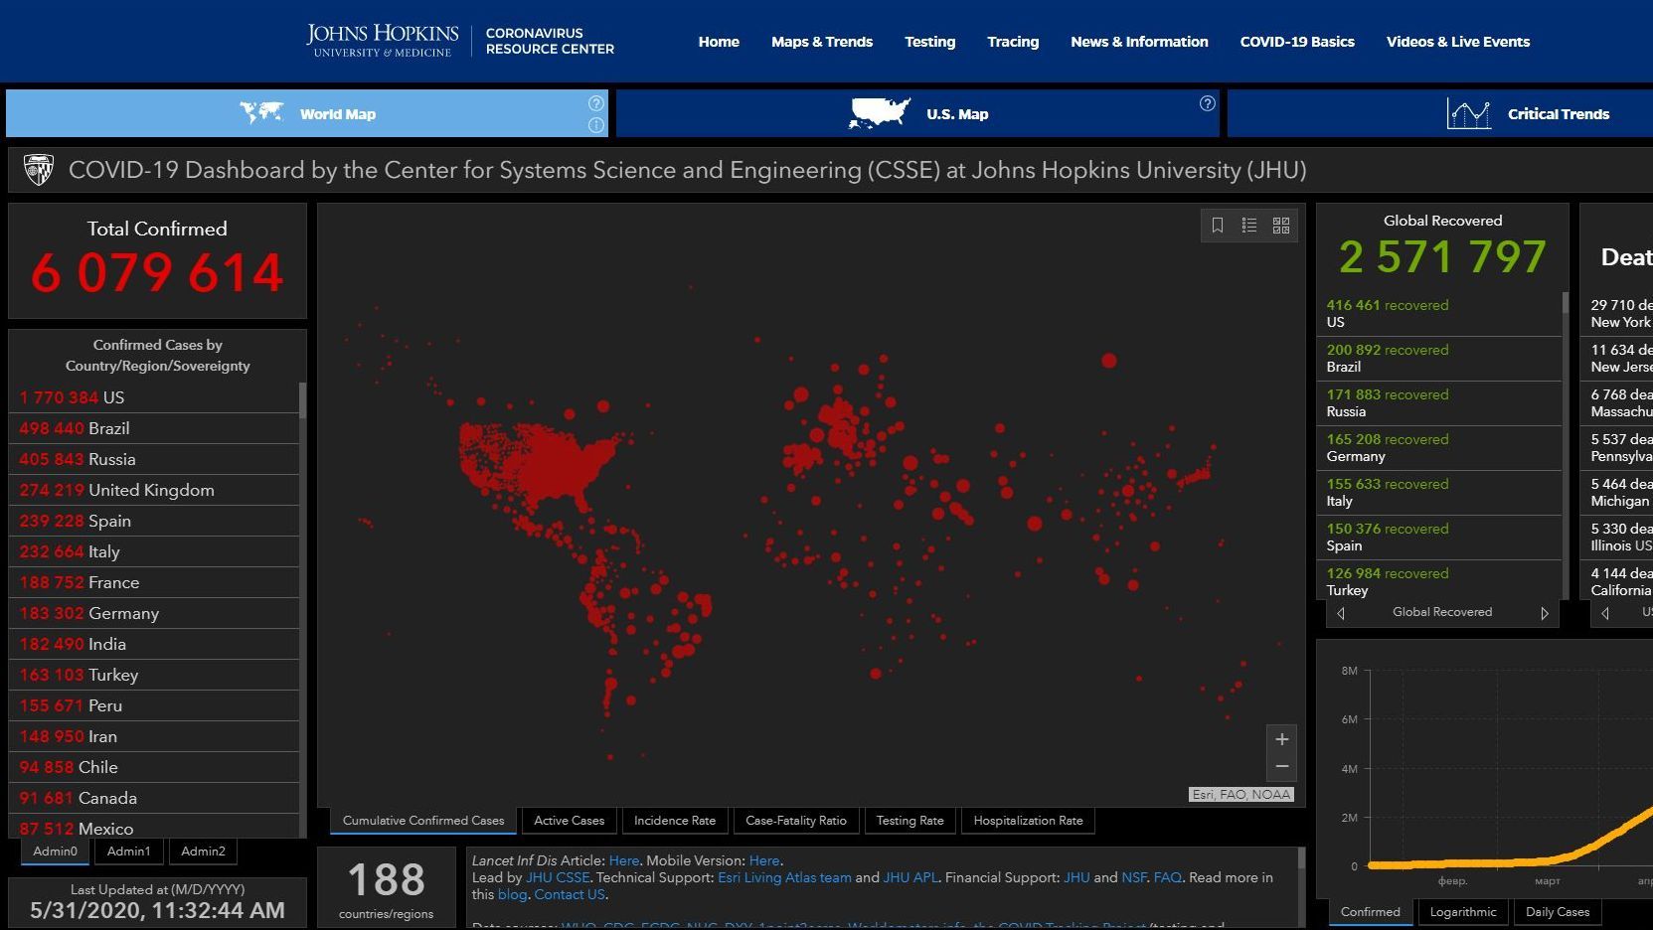Click the U.S. map silhouette icon

880,113
